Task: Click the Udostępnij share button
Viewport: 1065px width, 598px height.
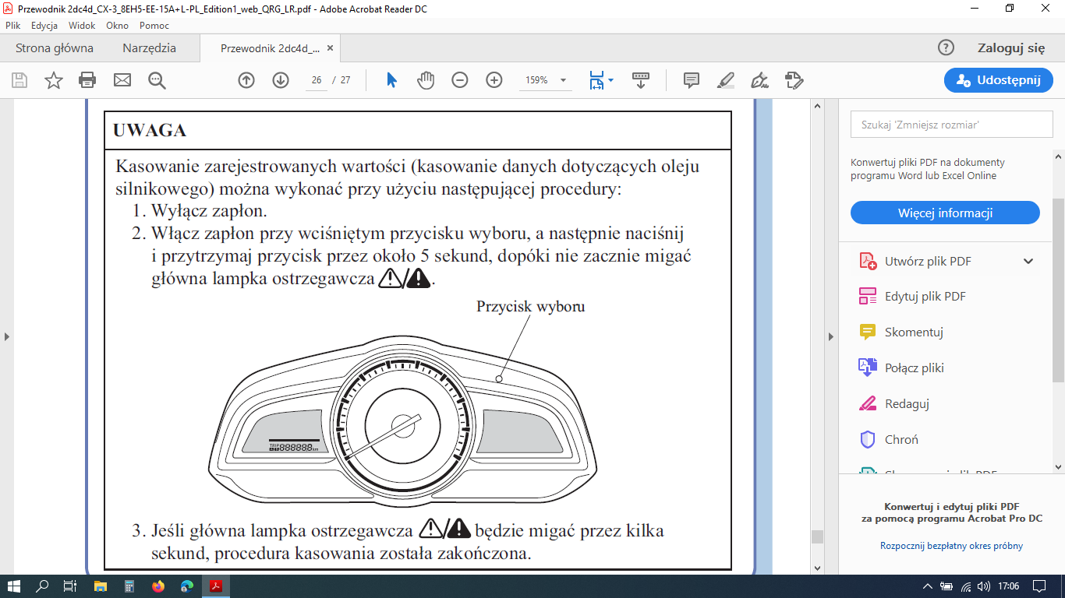Action: click(998, 80)
